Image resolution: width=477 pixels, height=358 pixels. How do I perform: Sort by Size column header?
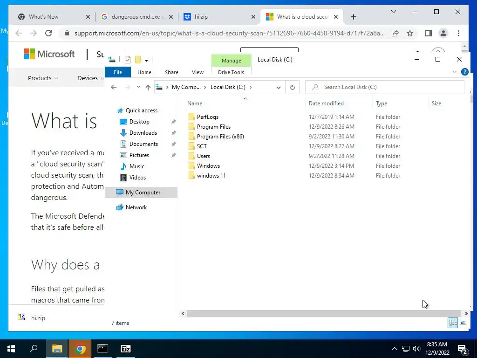pos(436,103)
